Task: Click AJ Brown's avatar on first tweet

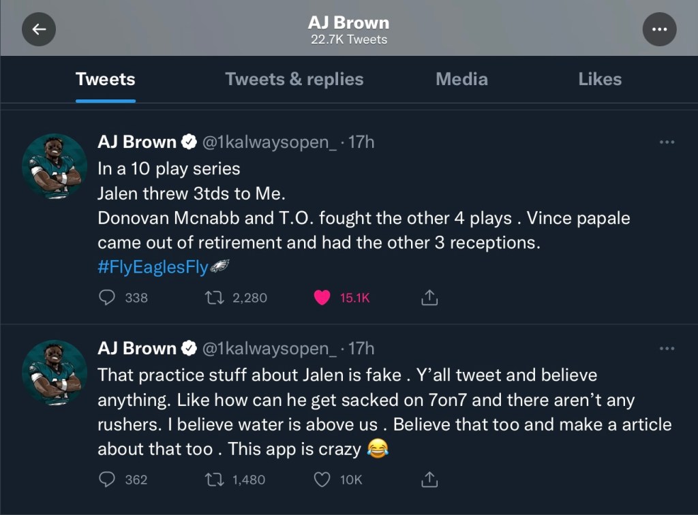Action: 55,166
